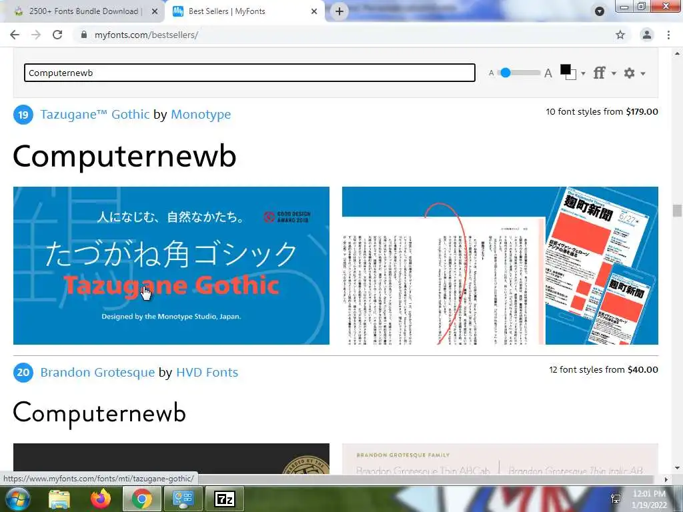Open Windows Explorer from the taskbar
This screenshot has height=512, width=683.
tap(59, 499)
